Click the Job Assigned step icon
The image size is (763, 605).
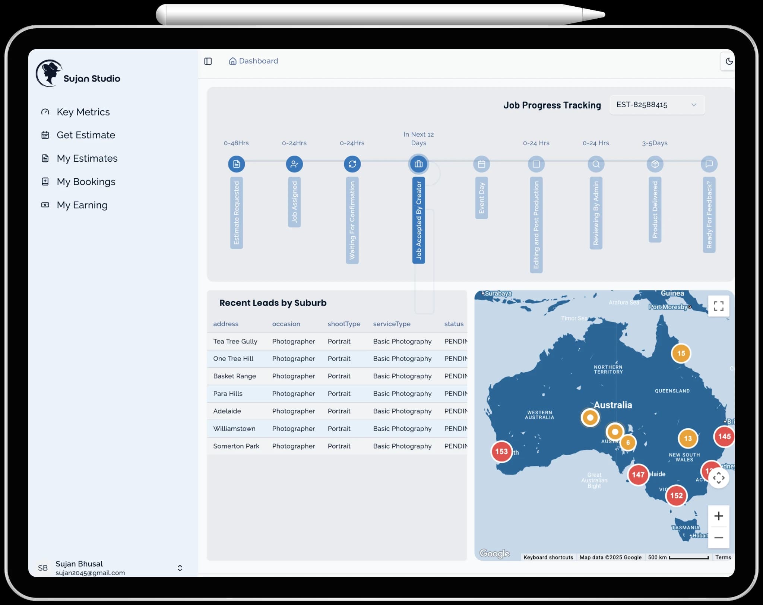[x=294, y=164]
